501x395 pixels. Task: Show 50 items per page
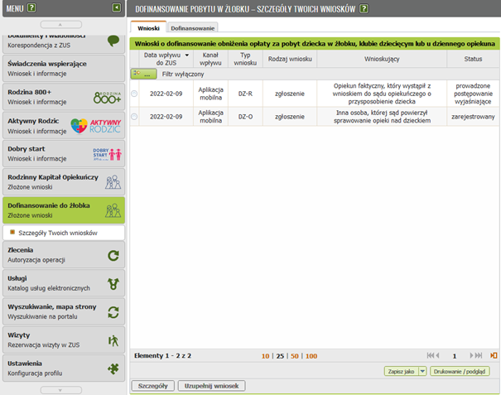(x=295, y=356)
